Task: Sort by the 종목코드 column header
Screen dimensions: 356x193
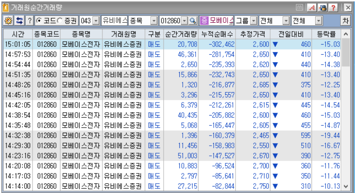Action: coord(46,34)
